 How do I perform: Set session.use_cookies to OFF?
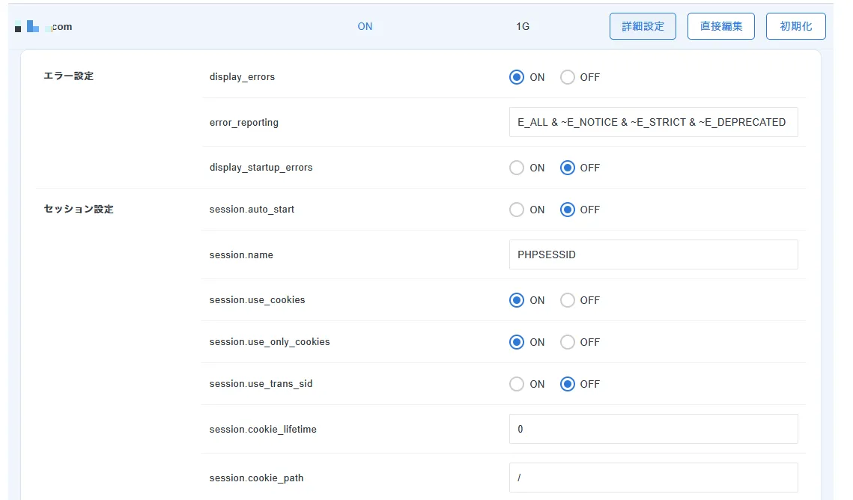coord(568,300)
